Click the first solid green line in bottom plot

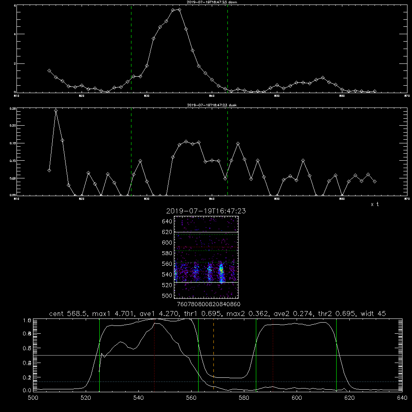[99, 355]
